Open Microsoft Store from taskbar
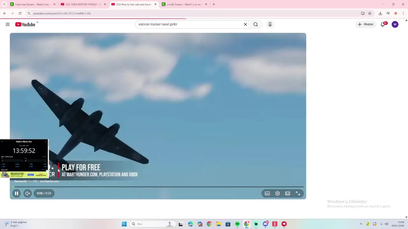Viewport: 408px width, 229px height. pos(228,224)
